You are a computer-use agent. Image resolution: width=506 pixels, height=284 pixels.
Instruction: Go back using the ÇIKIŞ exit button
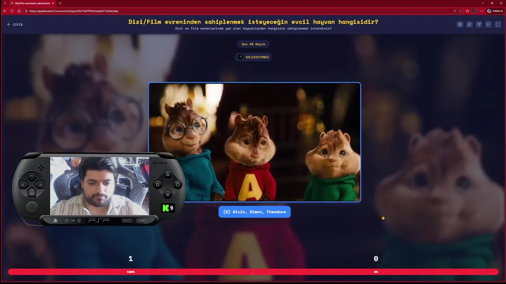tap(15, 24)
